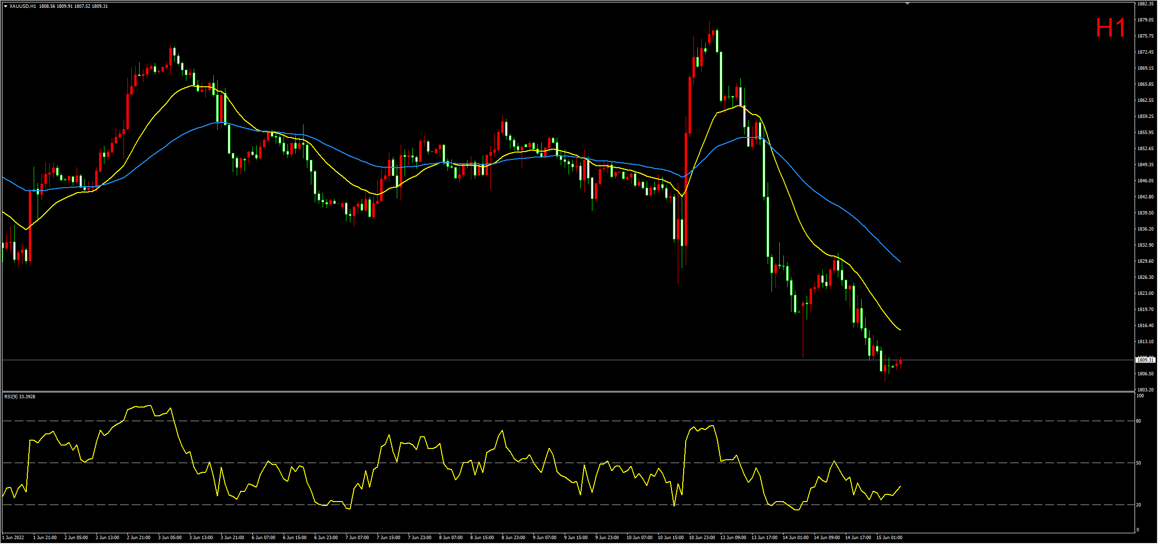Click the 13 Jun 17:00 time label
Viewport: 1158px width, 544px height.
click(764, 538)
